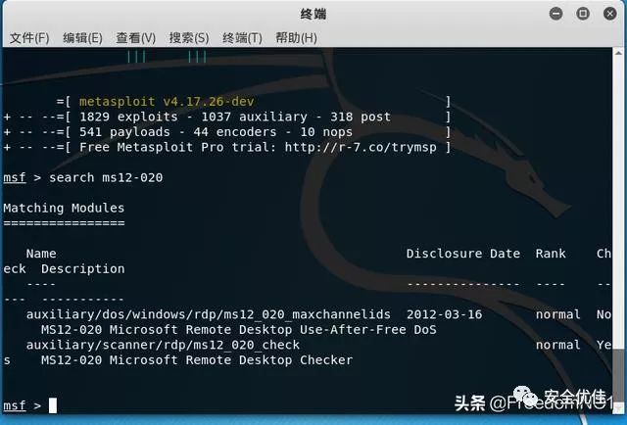Place cursor at the msf prompt block
The height and width of the screenshot is (425, 627).
click(x=53, y=405)
